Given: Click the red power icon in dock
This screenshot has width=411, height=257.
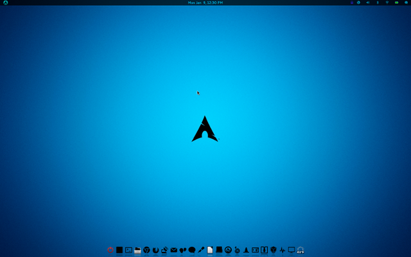Looking at the screenshot, I should click(110, 250).
